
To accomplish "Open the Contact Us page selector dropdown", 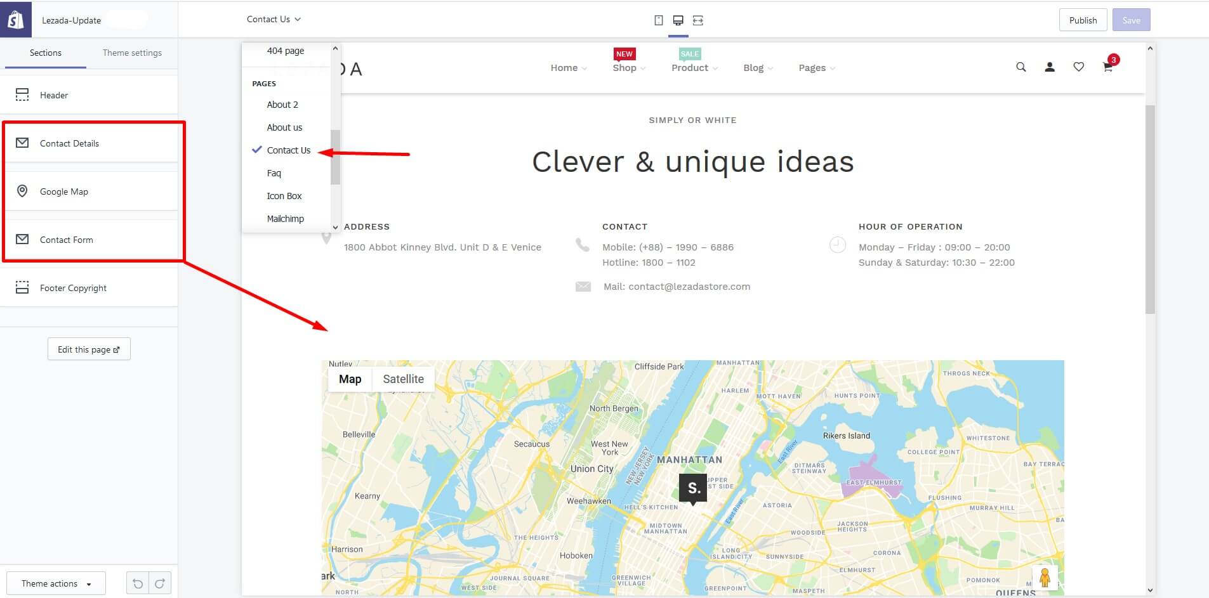I will [274, 20].
